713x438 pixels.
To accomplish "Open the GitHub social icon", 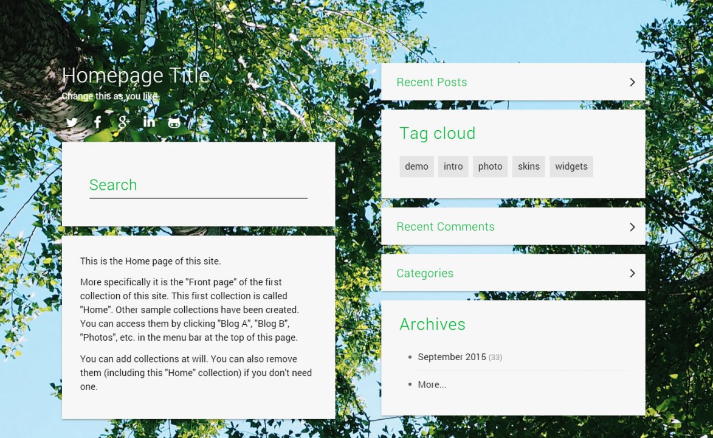I will tap(174, 122).
